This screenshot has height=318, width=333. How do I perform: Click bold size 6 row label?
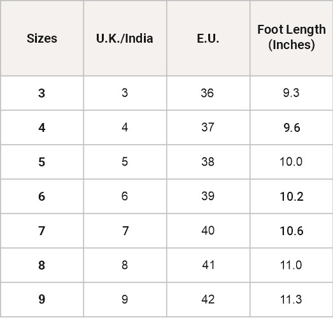coord(41,196)
